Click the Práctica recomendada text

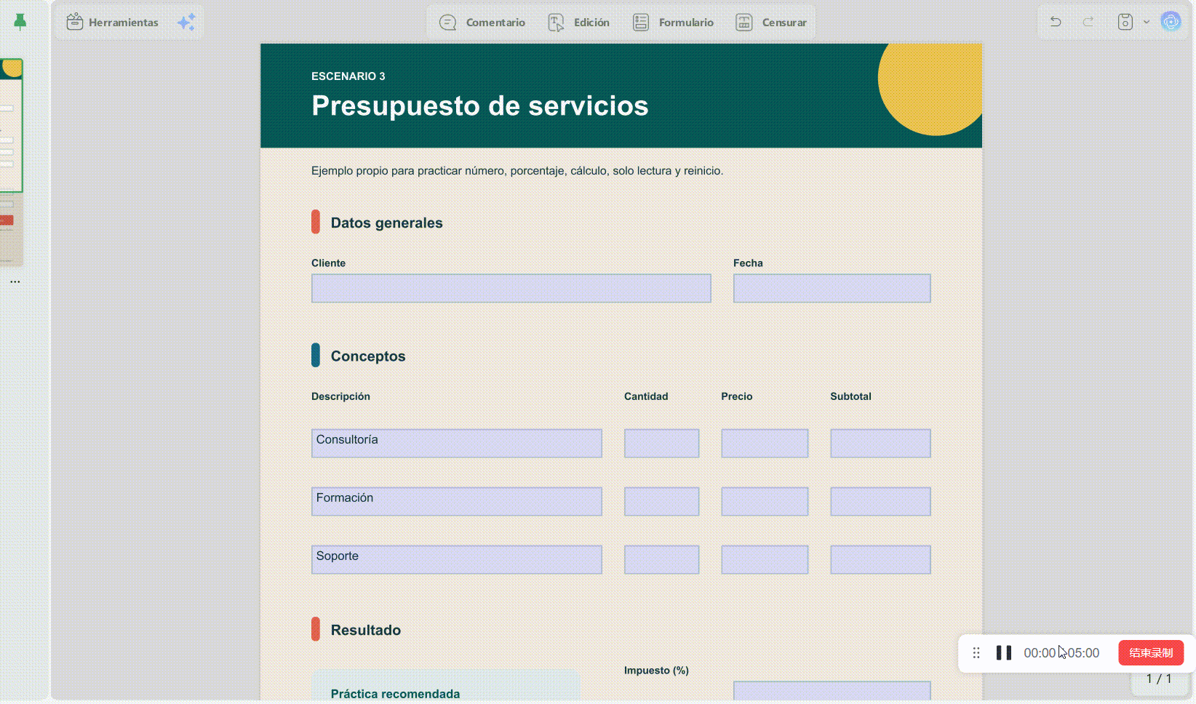(x=396, y=694)
